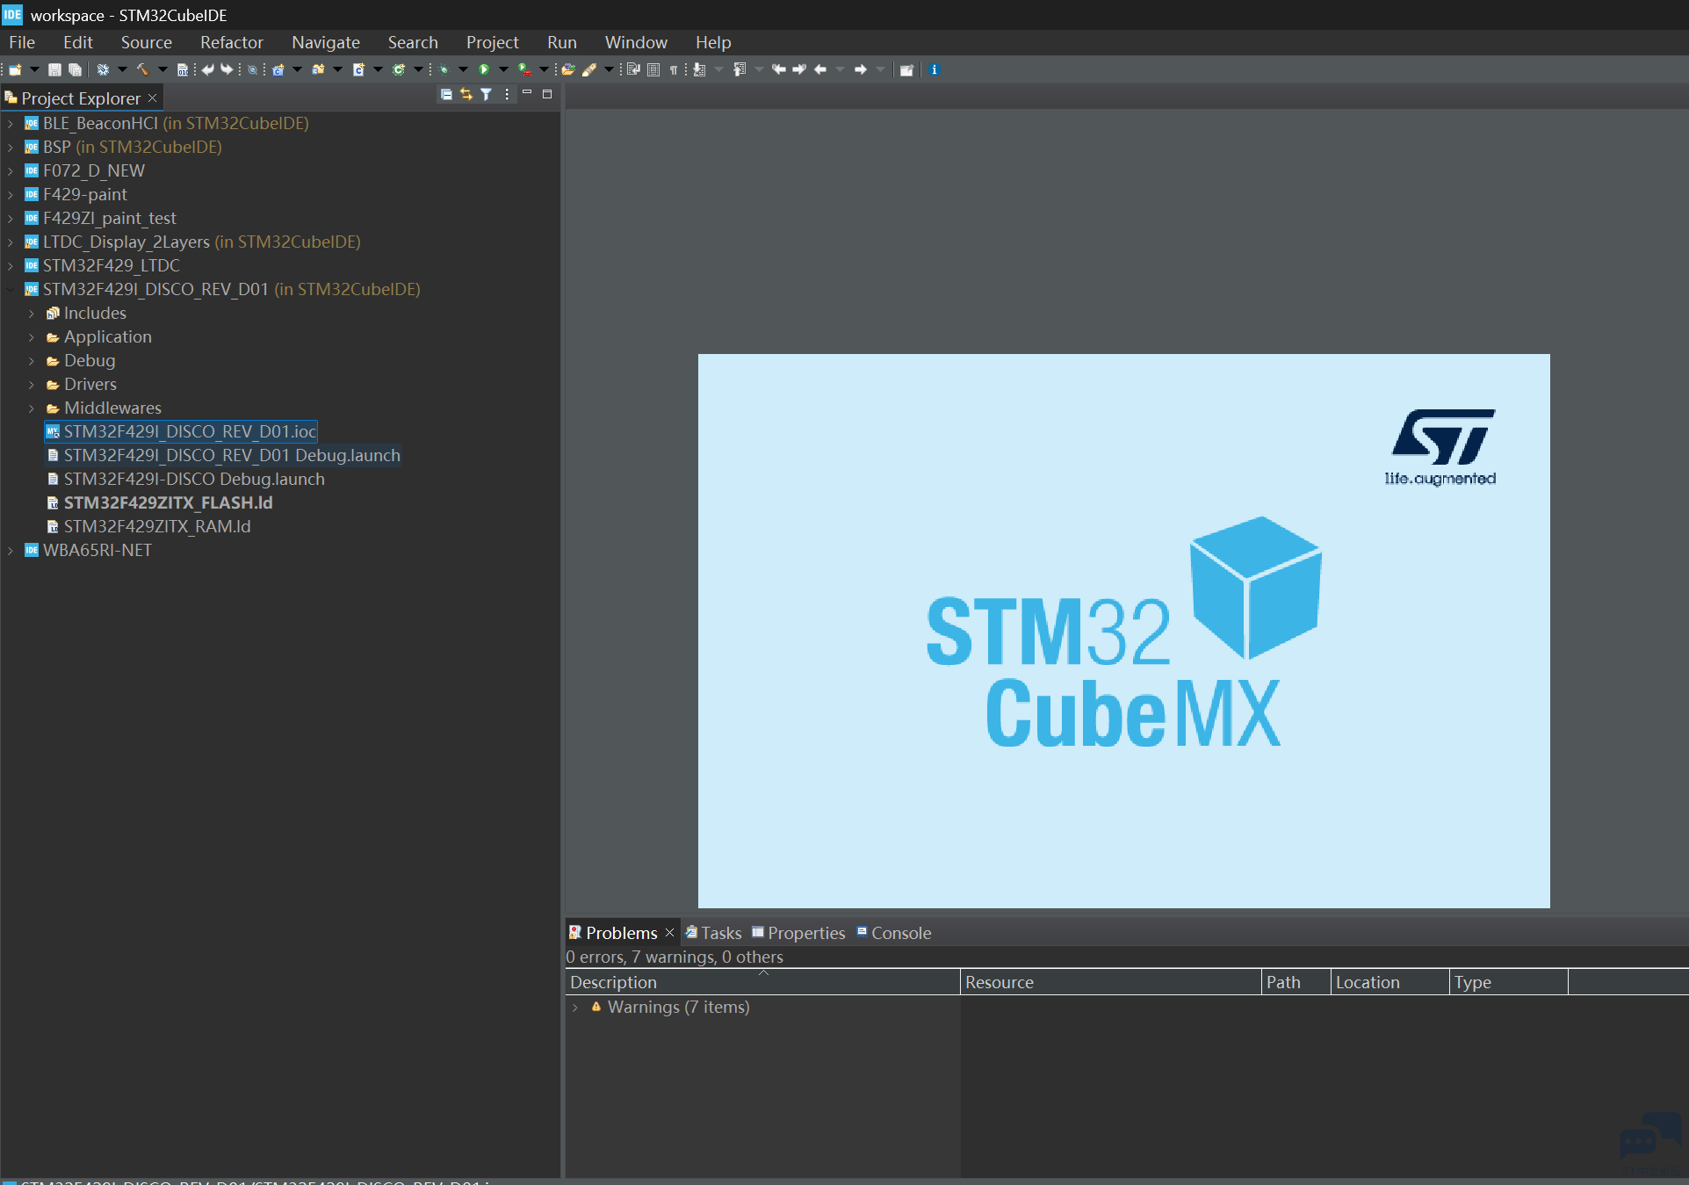Open the Run button dropdown arrow
1689x1185 pixels.
tap(503, 69)
